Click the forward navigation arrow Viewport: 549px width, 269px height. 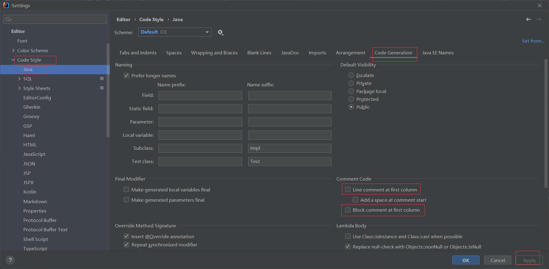point(539,19)
